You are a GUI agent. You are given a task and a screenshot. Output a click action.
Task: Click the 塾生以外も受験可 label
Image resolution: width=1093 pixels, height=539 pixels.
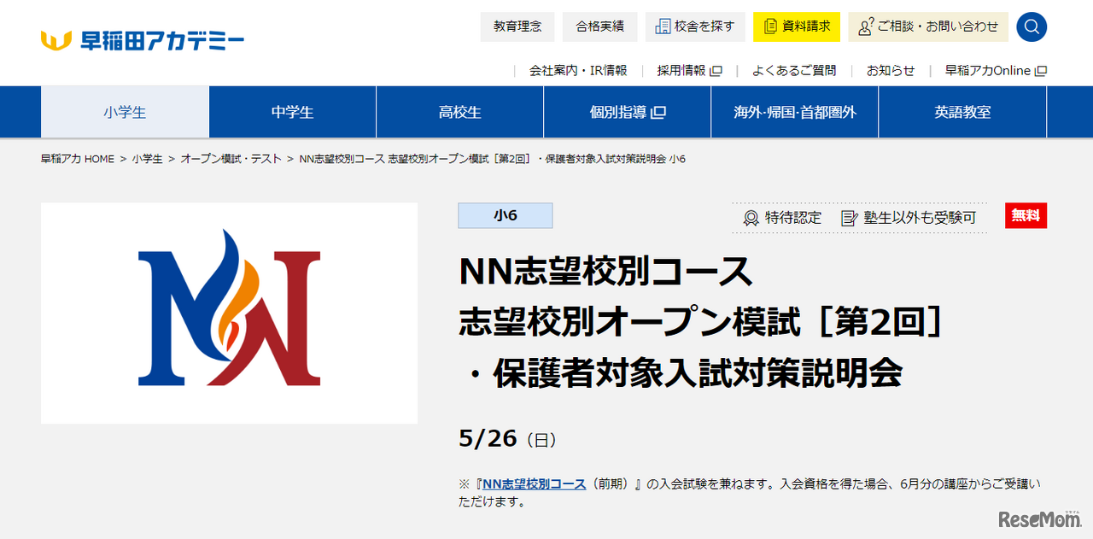tap(919, 218)
